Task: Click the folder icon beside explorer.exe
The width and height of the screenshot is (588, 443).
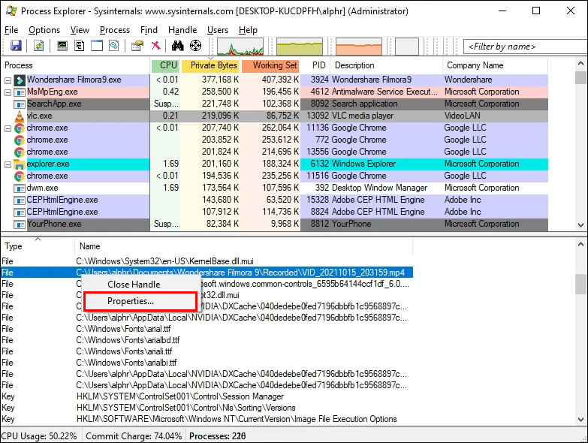Action: 20,164
